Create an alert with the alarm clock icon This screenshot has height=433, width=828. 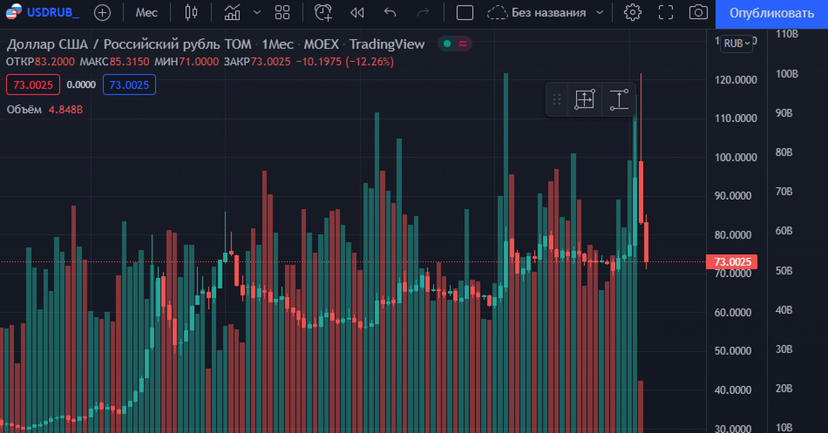pyautogui.click(x=322, y=12)
